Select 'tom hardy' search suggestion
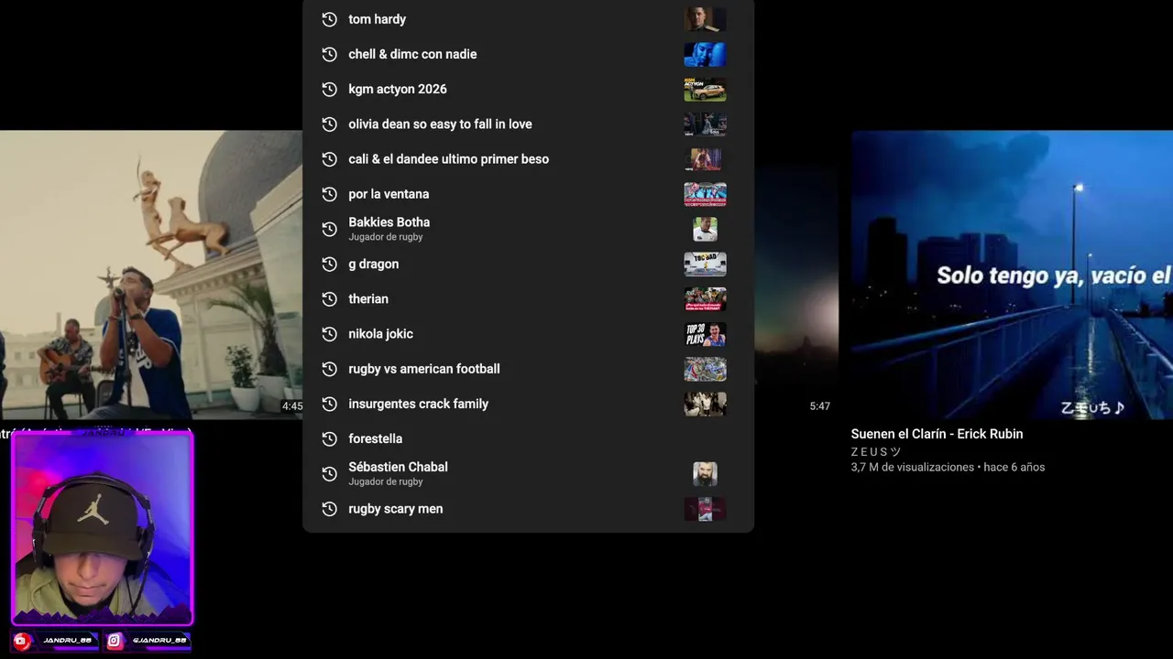Image resolution: width=1173 pixels, height=659 pixels. 528,19
